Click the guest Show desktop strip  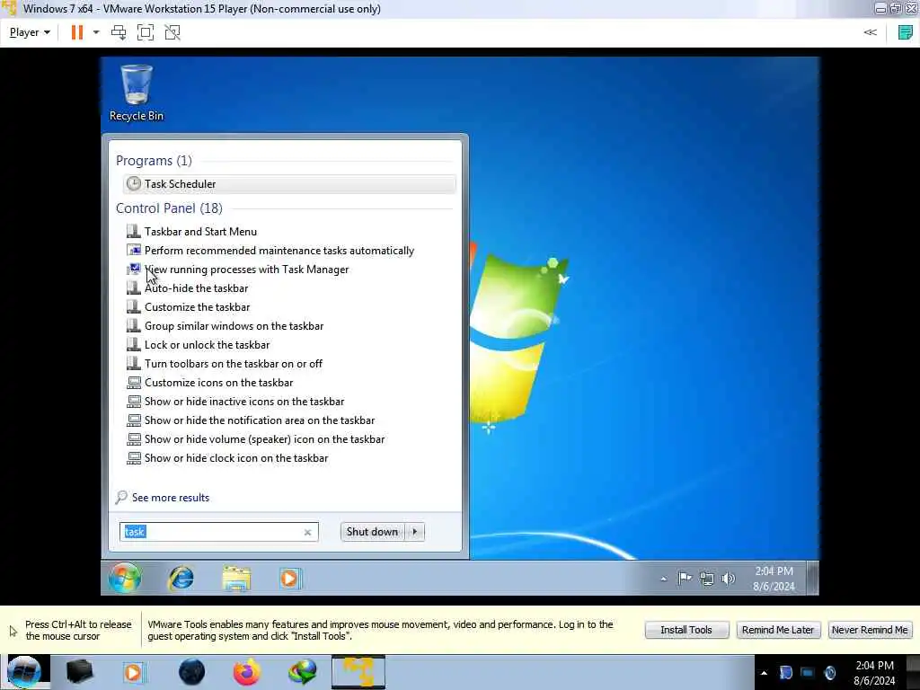point(812,579)
